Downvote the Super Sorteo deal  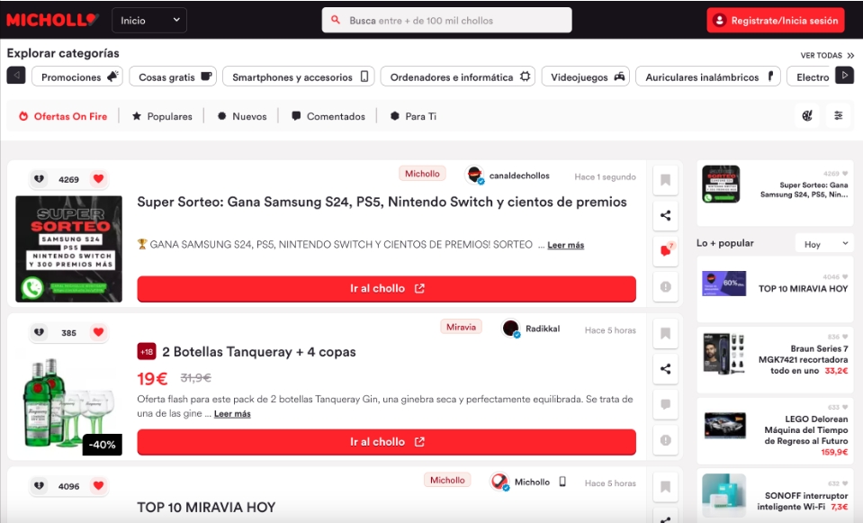click(39, 179)
